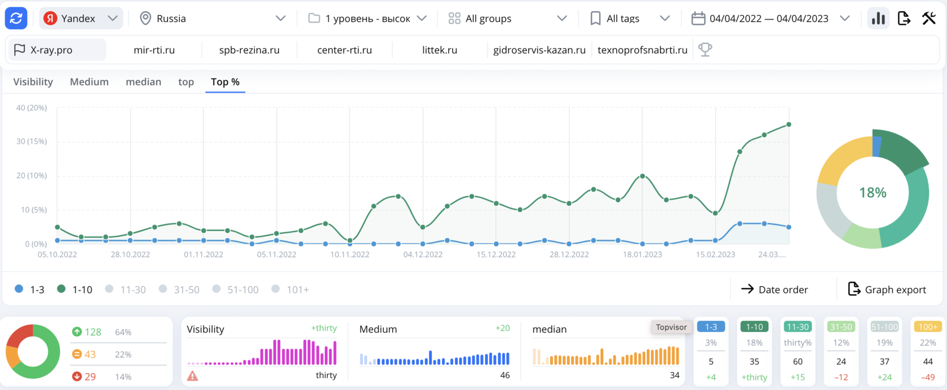Click the orange equals icon beside 43

click(x=77, y=354)
